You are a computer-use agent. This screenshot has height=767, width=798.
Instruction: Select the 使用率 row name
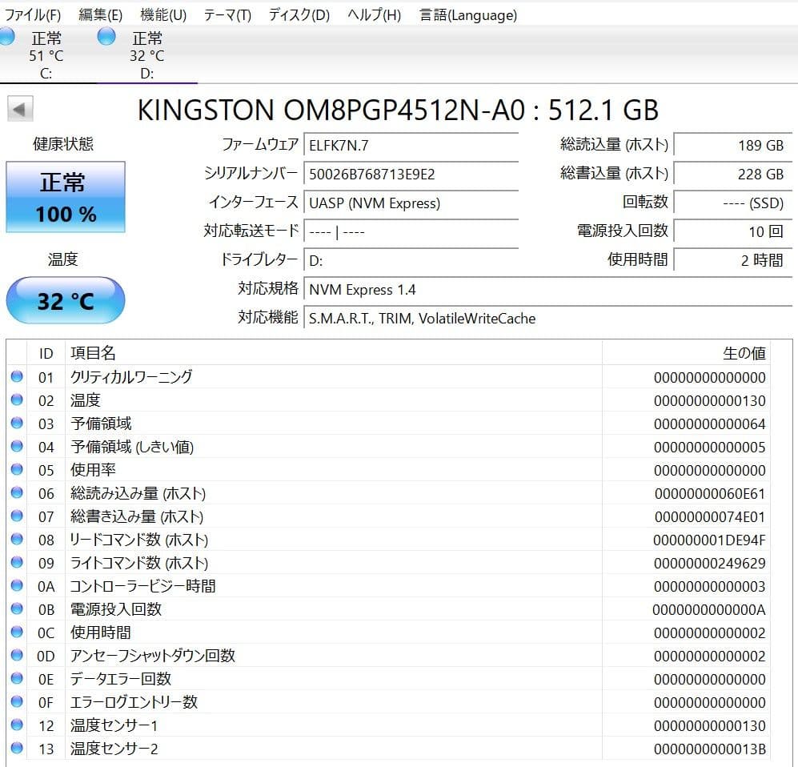pos(93,470)
